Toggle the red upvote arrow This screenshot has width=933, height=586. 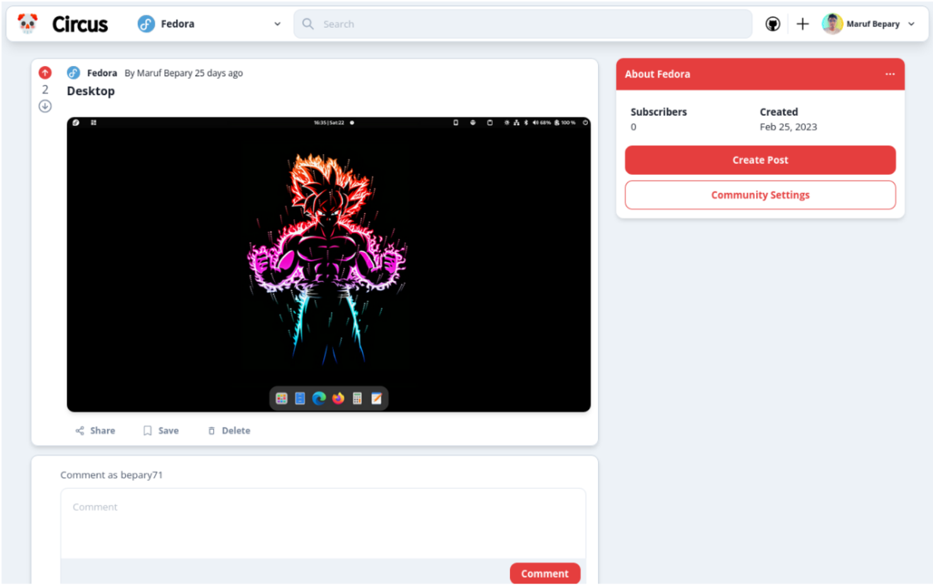pyautogui.click(x=45, y=72)
